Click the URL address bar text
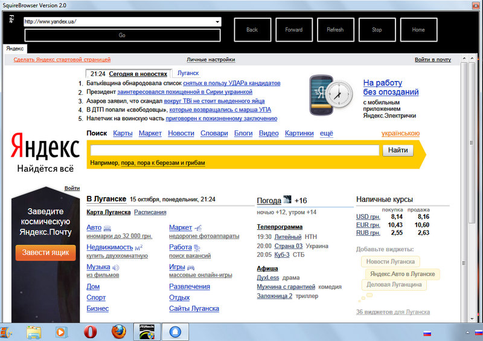The width and height of the screenshot is (483, 341). 51,22
